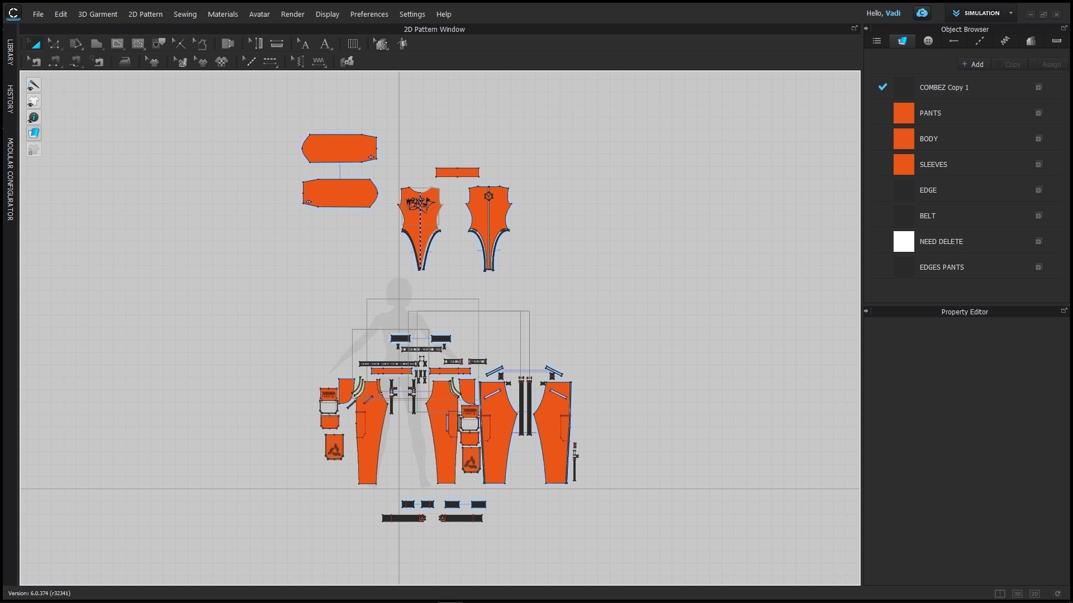Open the LIBRARY side tab
Image resolution: width=1073 pixels, height=603 pixels.
click(x=10, y=52)
